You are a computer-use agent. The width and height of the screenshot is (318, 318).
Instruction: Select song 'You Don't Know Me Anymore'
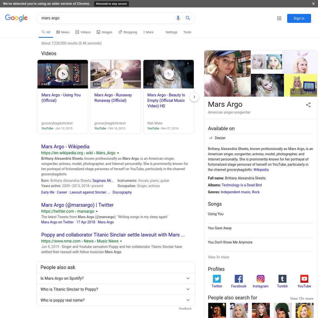230,242
